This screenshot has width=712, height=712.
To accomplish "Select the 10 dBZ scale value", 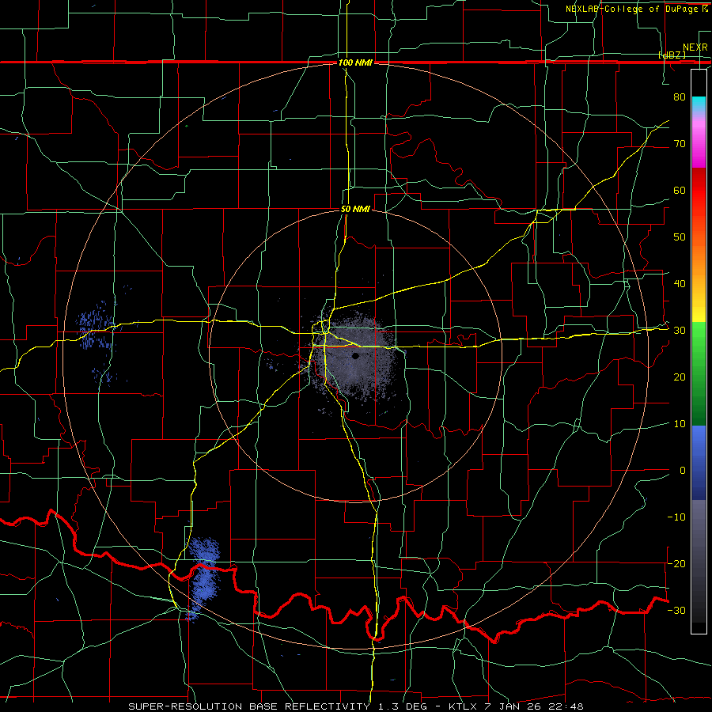I will (680, 424).
